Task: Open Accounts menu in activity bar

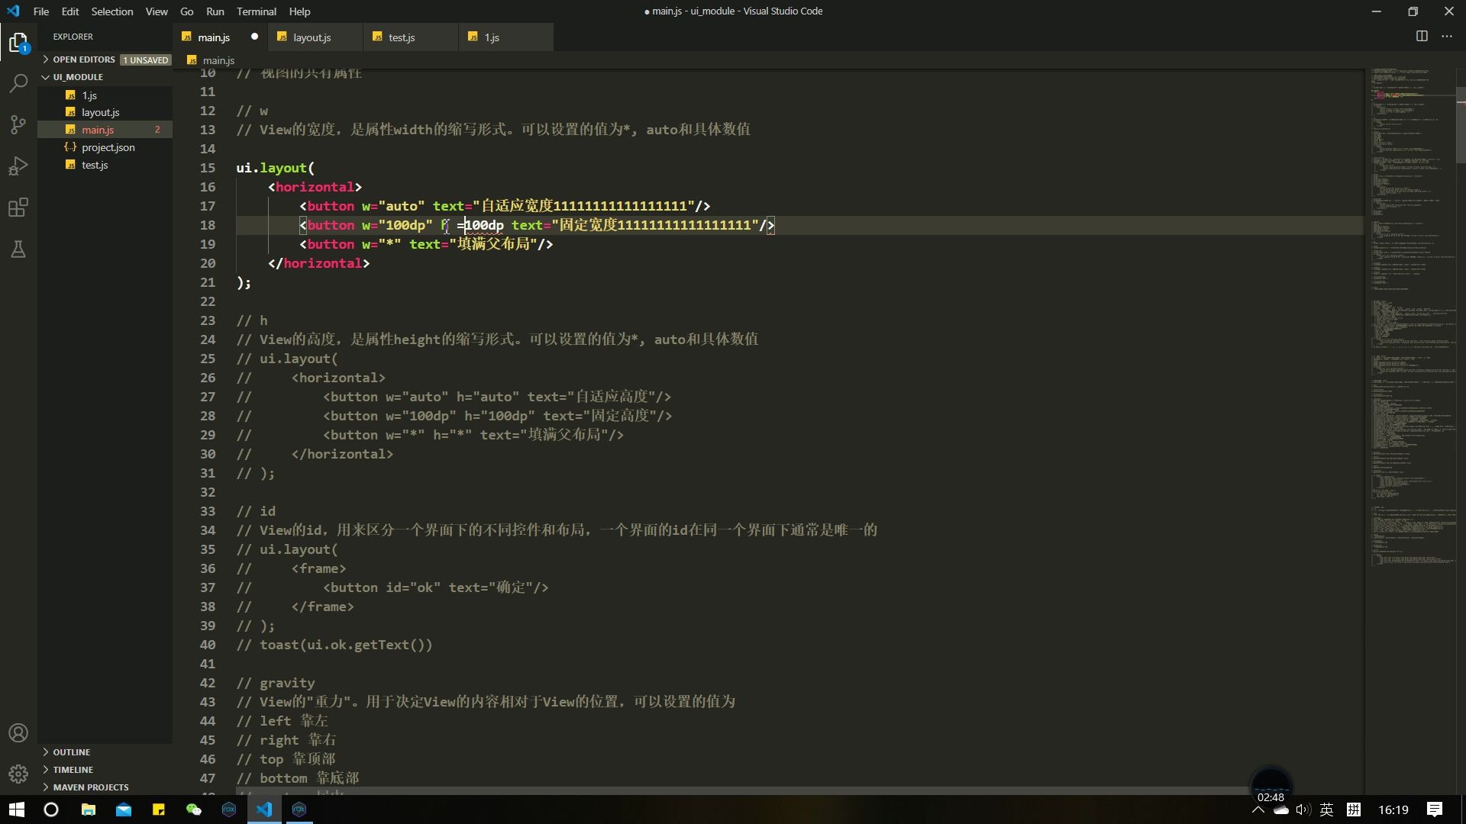Action: point(18,733)
